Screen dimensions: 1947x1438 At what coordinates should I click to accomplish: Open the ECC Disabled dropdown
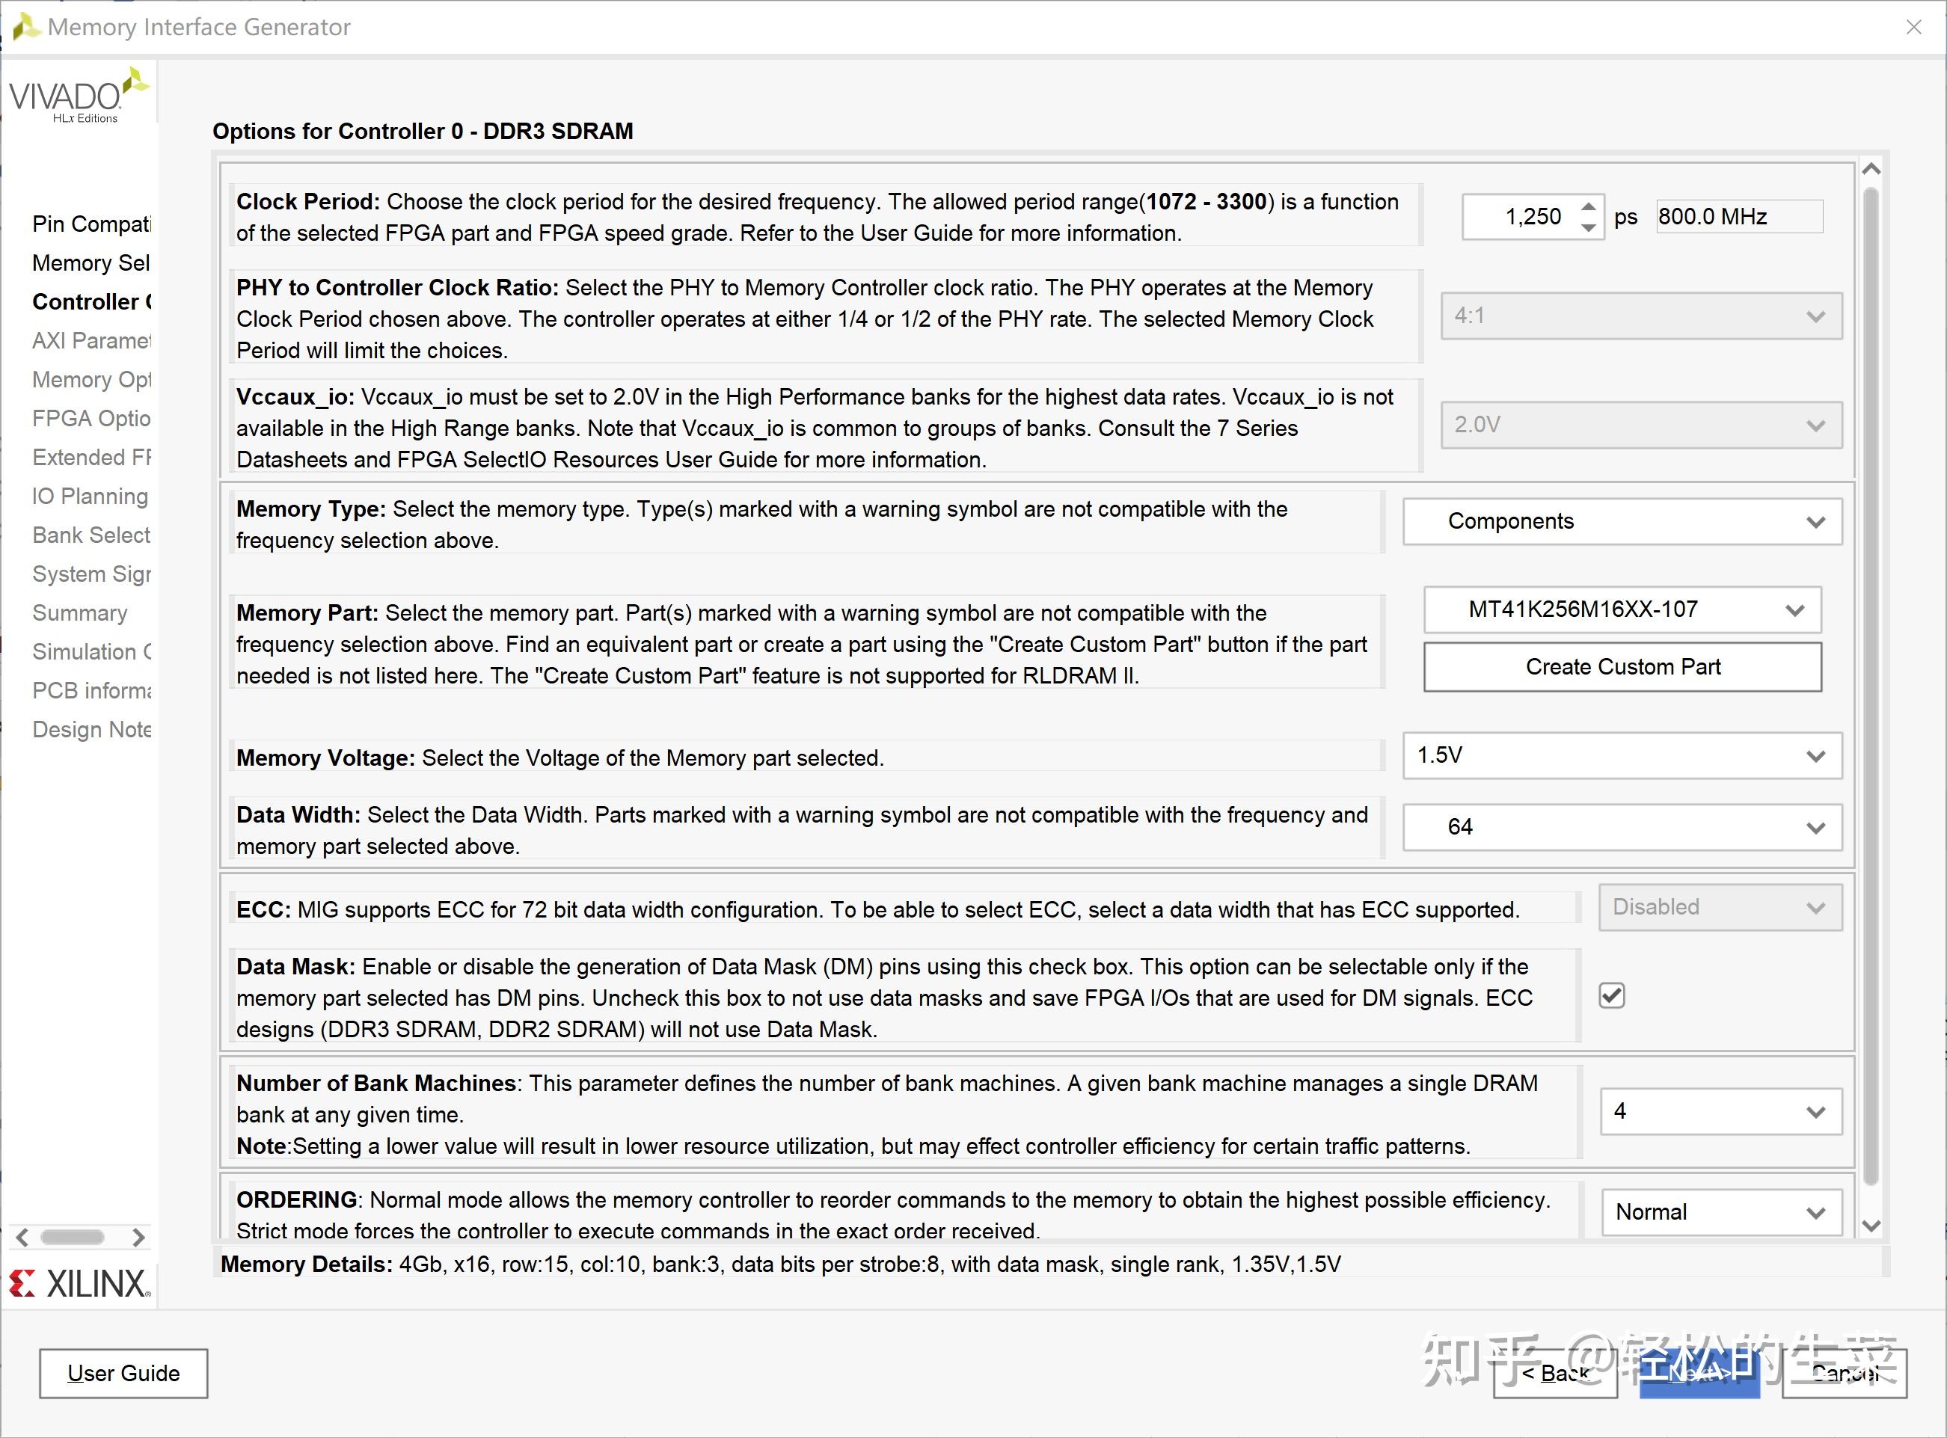(1720, 908)
